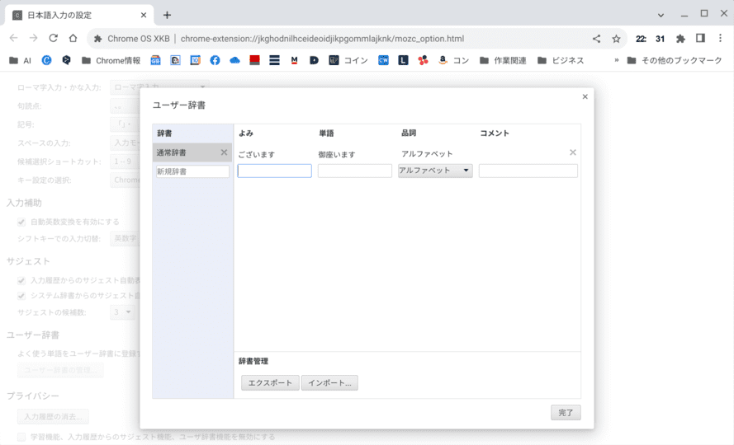Toggle システム辞書からのサジェスト checkbox
Image resolution: width=734 pixels, height=445 pixels.
pyautogui.click(x=21, y=296)
